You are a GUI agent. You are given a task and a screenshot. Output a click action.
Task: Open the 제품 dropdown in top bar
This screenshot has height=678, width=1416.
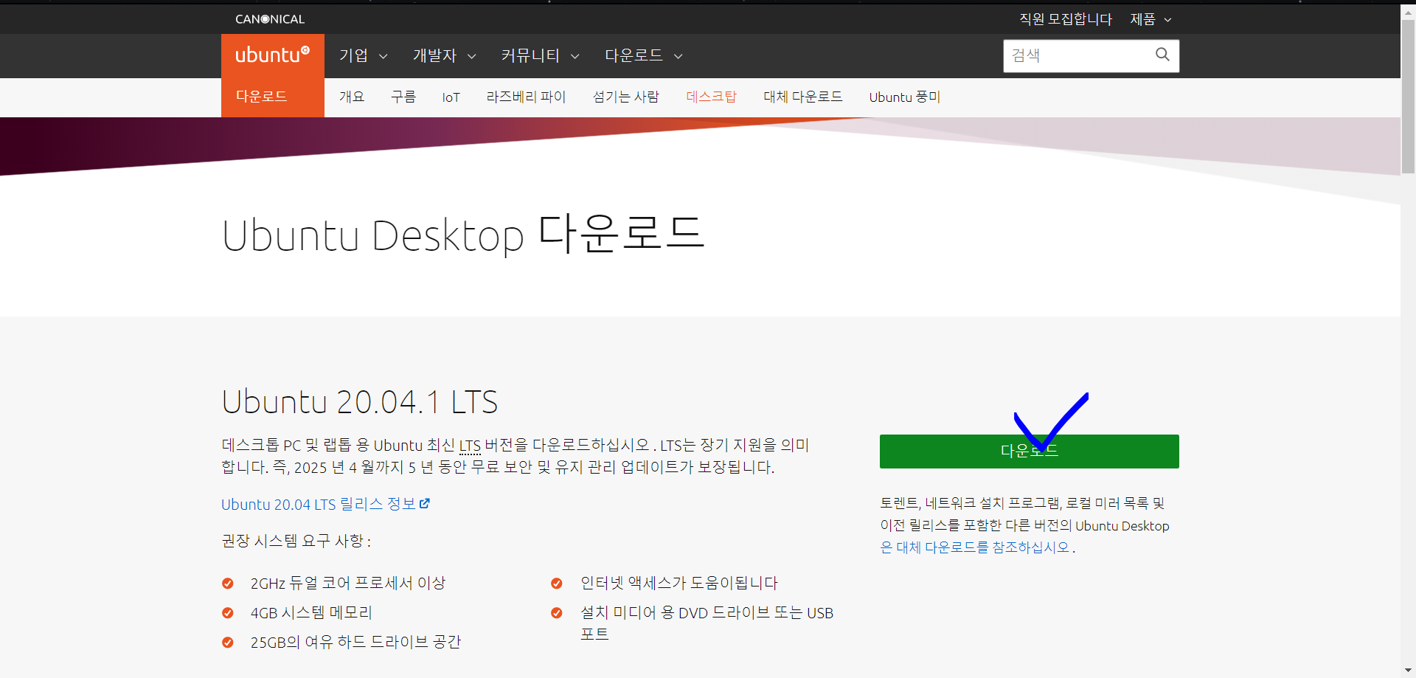click(1150, 19)
